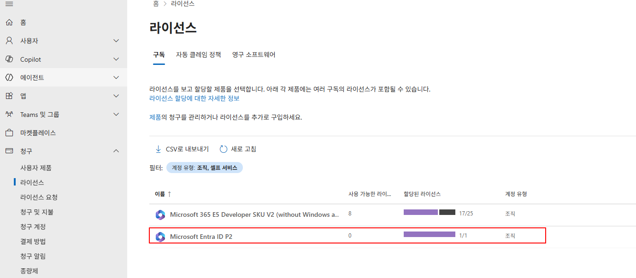Image resolution: width=636 pixels, height=278 pixels.
Task: Collapse the 청구 section chevron
Action: (x=116, y=151)
